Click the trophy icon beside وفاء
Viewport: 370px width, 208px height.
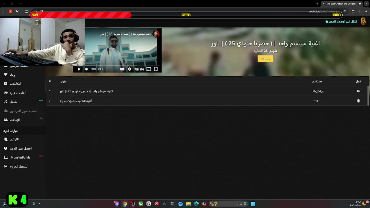click(5, 75)
